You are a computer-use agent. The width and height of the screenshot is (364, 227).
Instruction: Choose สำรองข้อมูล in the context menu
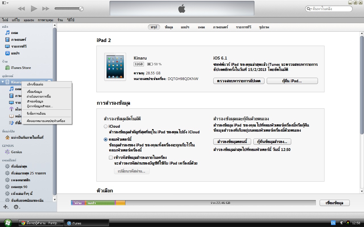47,101
